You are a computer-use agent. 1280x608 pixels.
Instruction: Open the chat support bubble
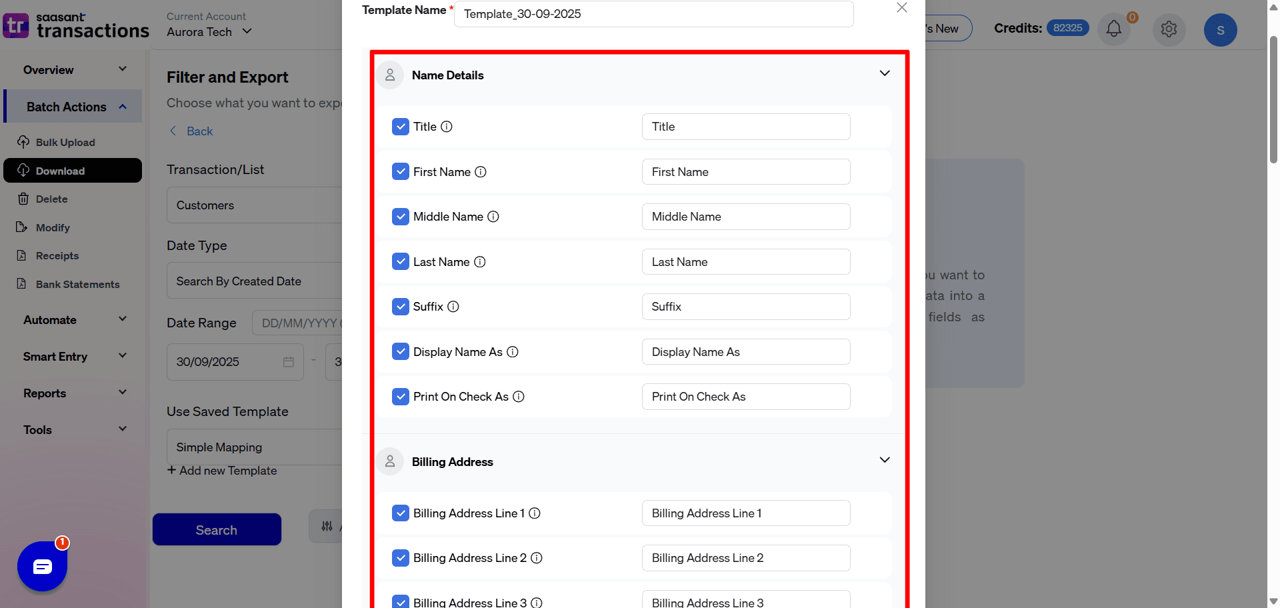pos(42,566)
